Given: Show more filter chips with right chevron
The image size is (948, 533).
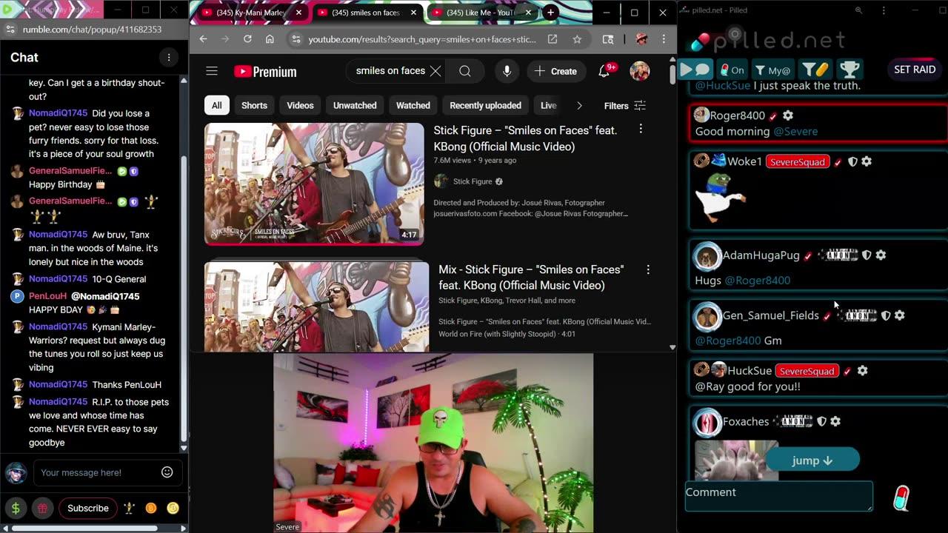Looking at the screenshot, I should pos(579,106).
